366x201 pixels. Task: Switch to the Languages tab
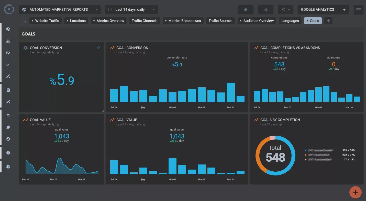(290, 21)
